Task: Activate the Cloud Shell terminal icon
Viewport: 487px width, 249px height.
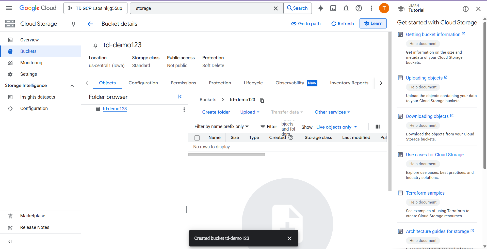Action: click(x=333, y=8)
